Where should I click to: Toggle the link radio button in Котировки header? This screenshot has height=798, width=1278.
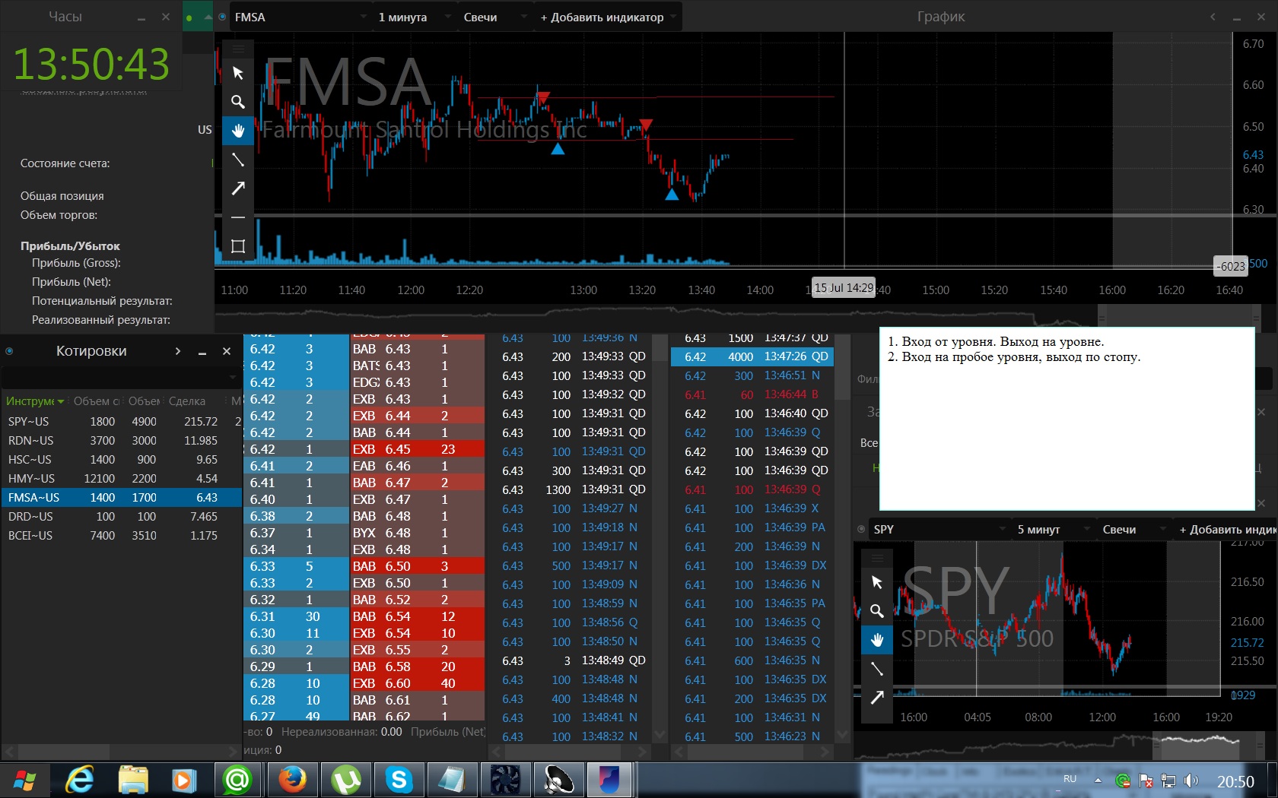[9, 351]
